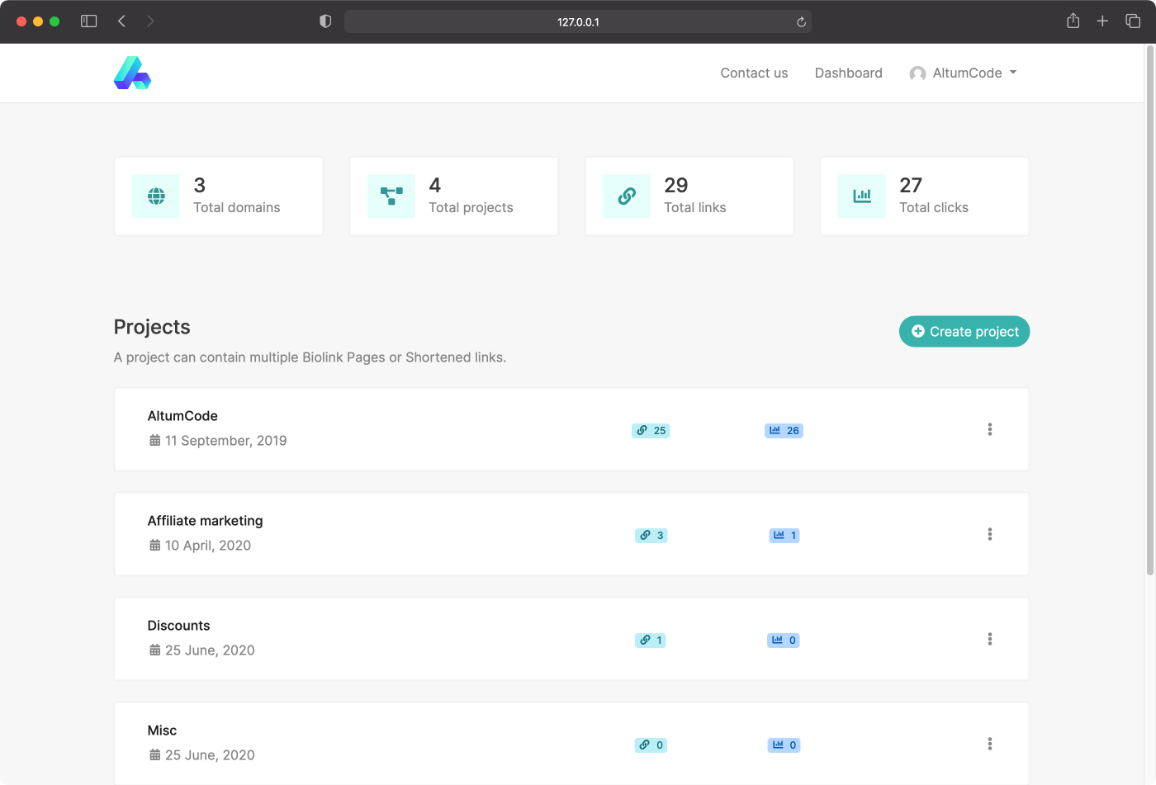Toggle the Safari sidebar button
This screenshot has width=1156, height=785.
pos(89,21)
